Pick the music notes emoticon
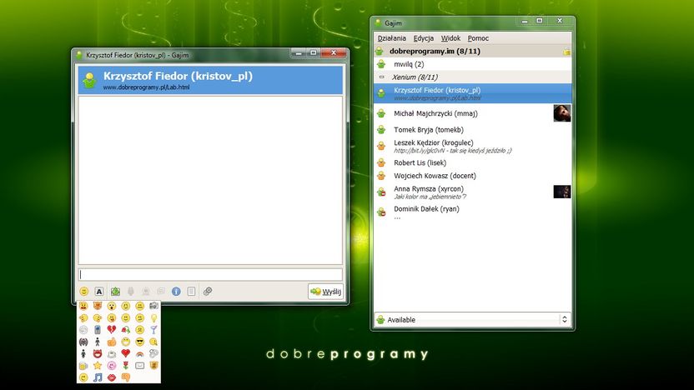This screenshot has width=694, height=390. pyautogui.click(x=98, y=377)
